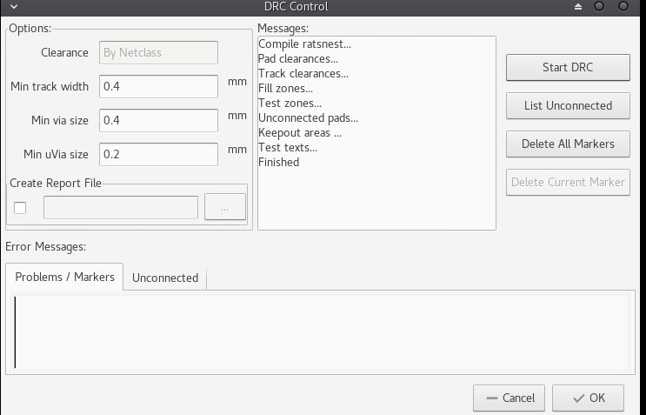The height and width of the screenshot is (415, 646).
Task: Select the 'Keepout areas ...' message
Action: click(x=300, y=133)
